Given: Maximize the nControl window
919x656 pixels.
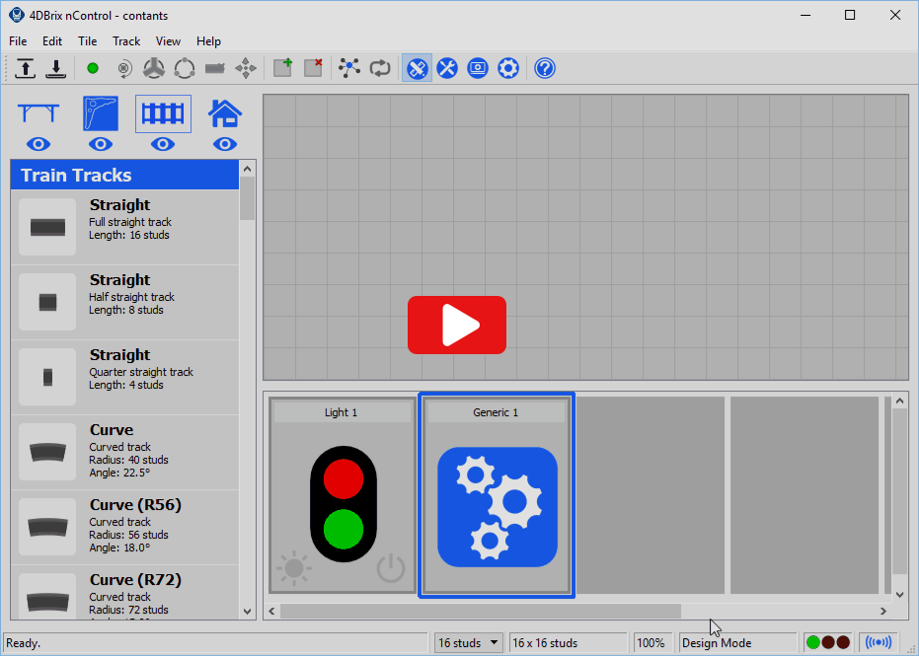Looking at the screenshot, I should [850, 15].
